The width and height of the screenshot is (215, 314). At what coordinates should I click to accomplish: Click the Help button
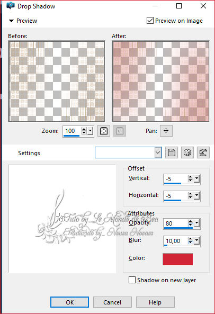(155, 302)
